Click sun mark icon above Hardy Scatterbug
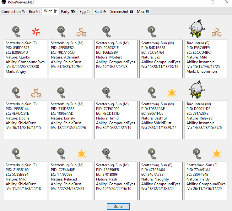Image resolution: width=232 pixels, height=211 pixels. pyautogui.click(x=217, y=153)
